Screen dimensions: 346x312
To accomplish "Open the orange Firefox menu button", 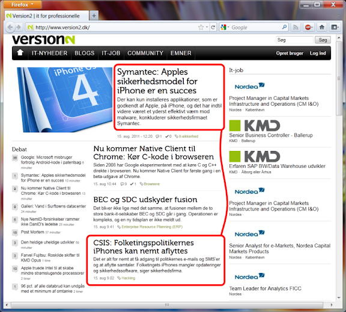I will tap(22, 4).
